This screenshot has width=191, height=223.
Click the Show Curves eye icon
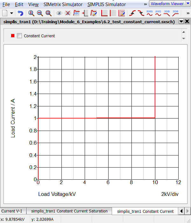59,13
